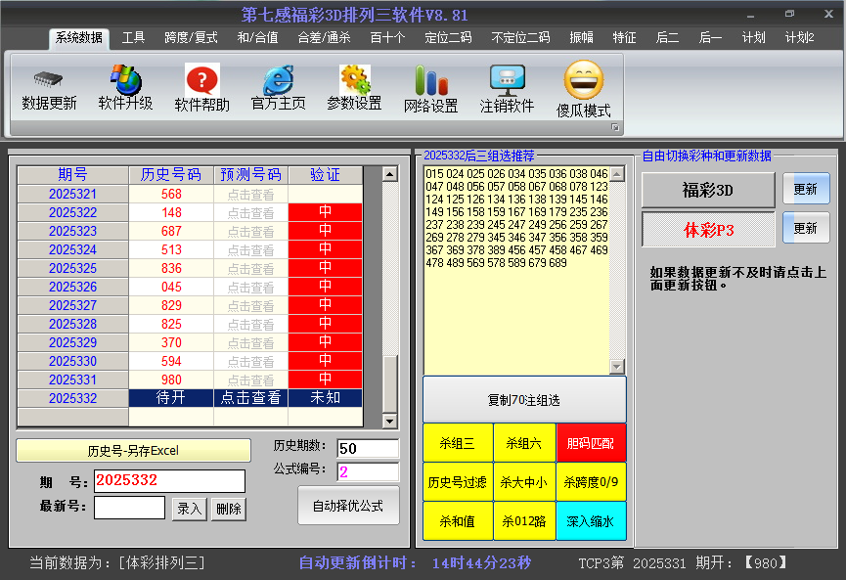Open 软件升级 upgrade icon
The width and height of the screenshot is (846, 580).
pyautogui.click(x=125, y=79)
